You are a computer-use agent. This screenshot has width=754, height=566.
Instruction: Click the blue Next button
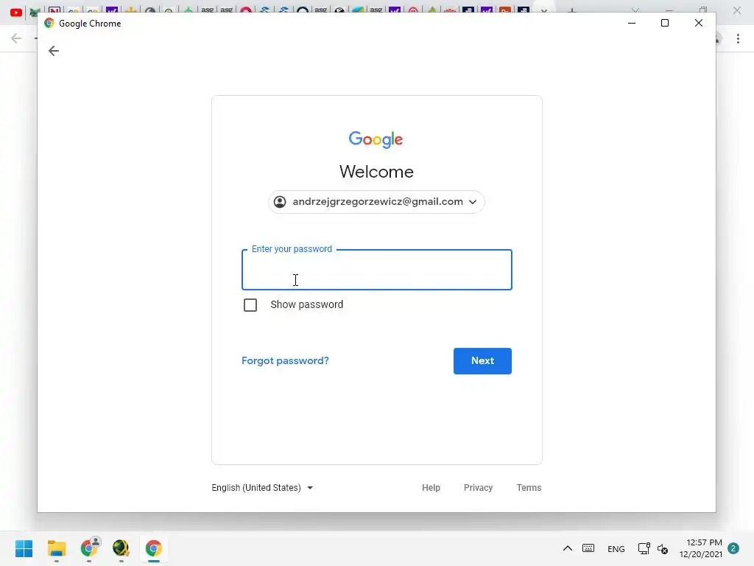pos(482,361)
